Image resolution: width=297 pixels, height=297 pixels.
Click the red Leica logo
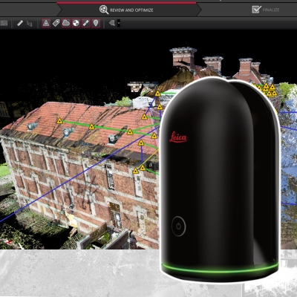point(178,137)
